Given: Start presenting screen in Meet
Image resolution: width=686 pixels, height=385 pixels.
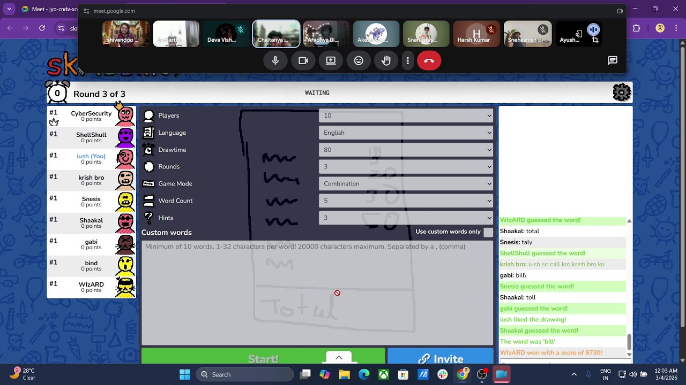Looking at the screenshot, I should (331, 61).
